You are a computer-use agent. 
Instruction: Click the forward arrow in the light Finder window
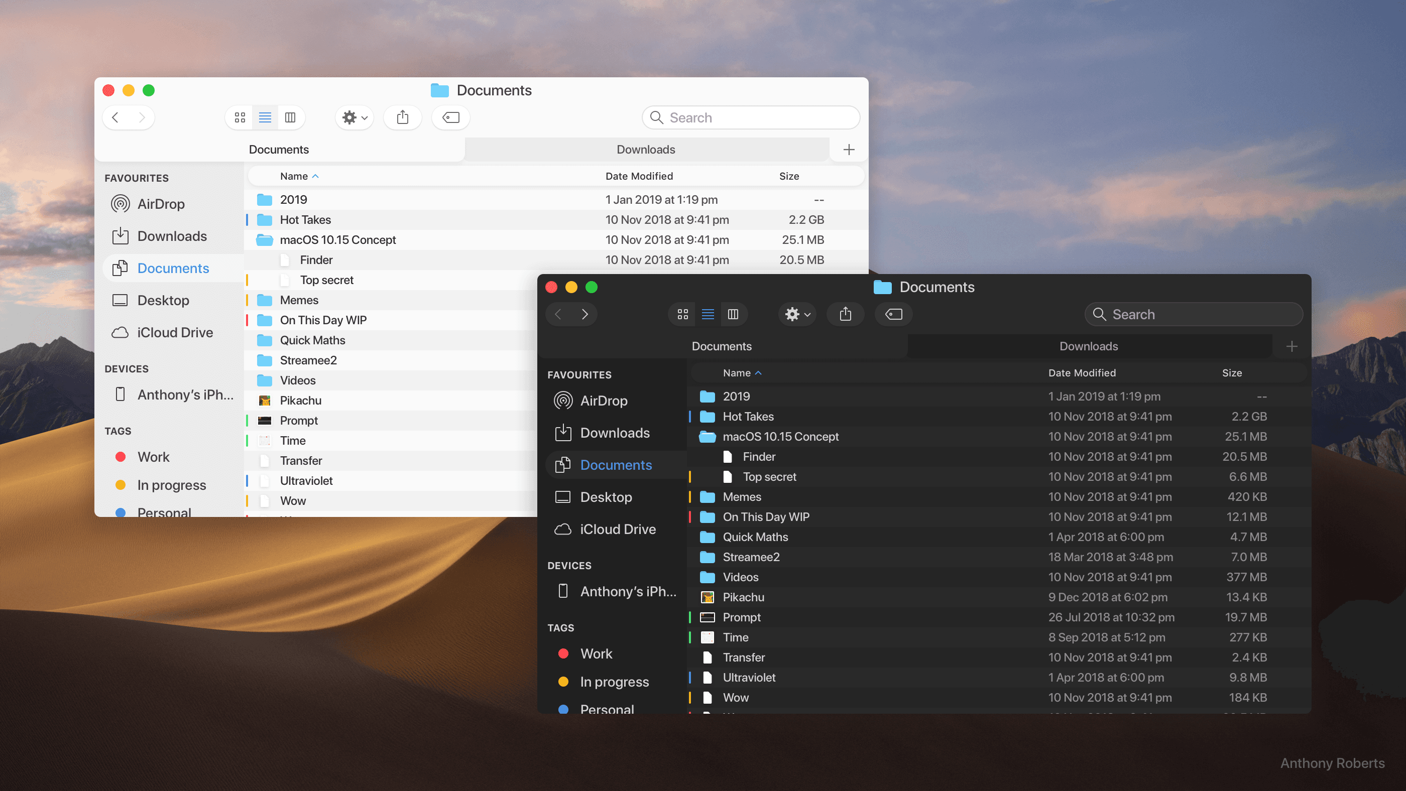click(x=142, y=117)
